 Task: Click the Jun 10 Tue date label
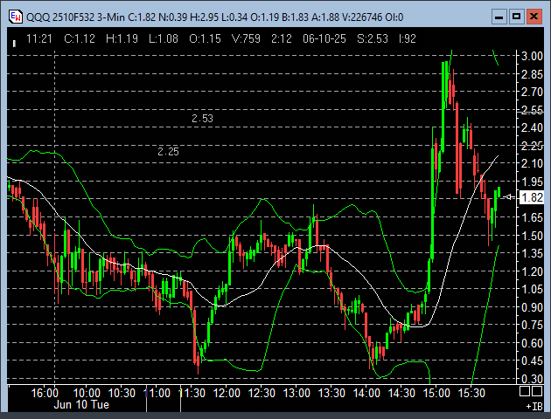click(81, 405)
